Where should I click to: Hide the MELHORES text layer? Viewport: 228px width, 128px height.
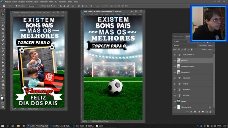tap(175, 78)
